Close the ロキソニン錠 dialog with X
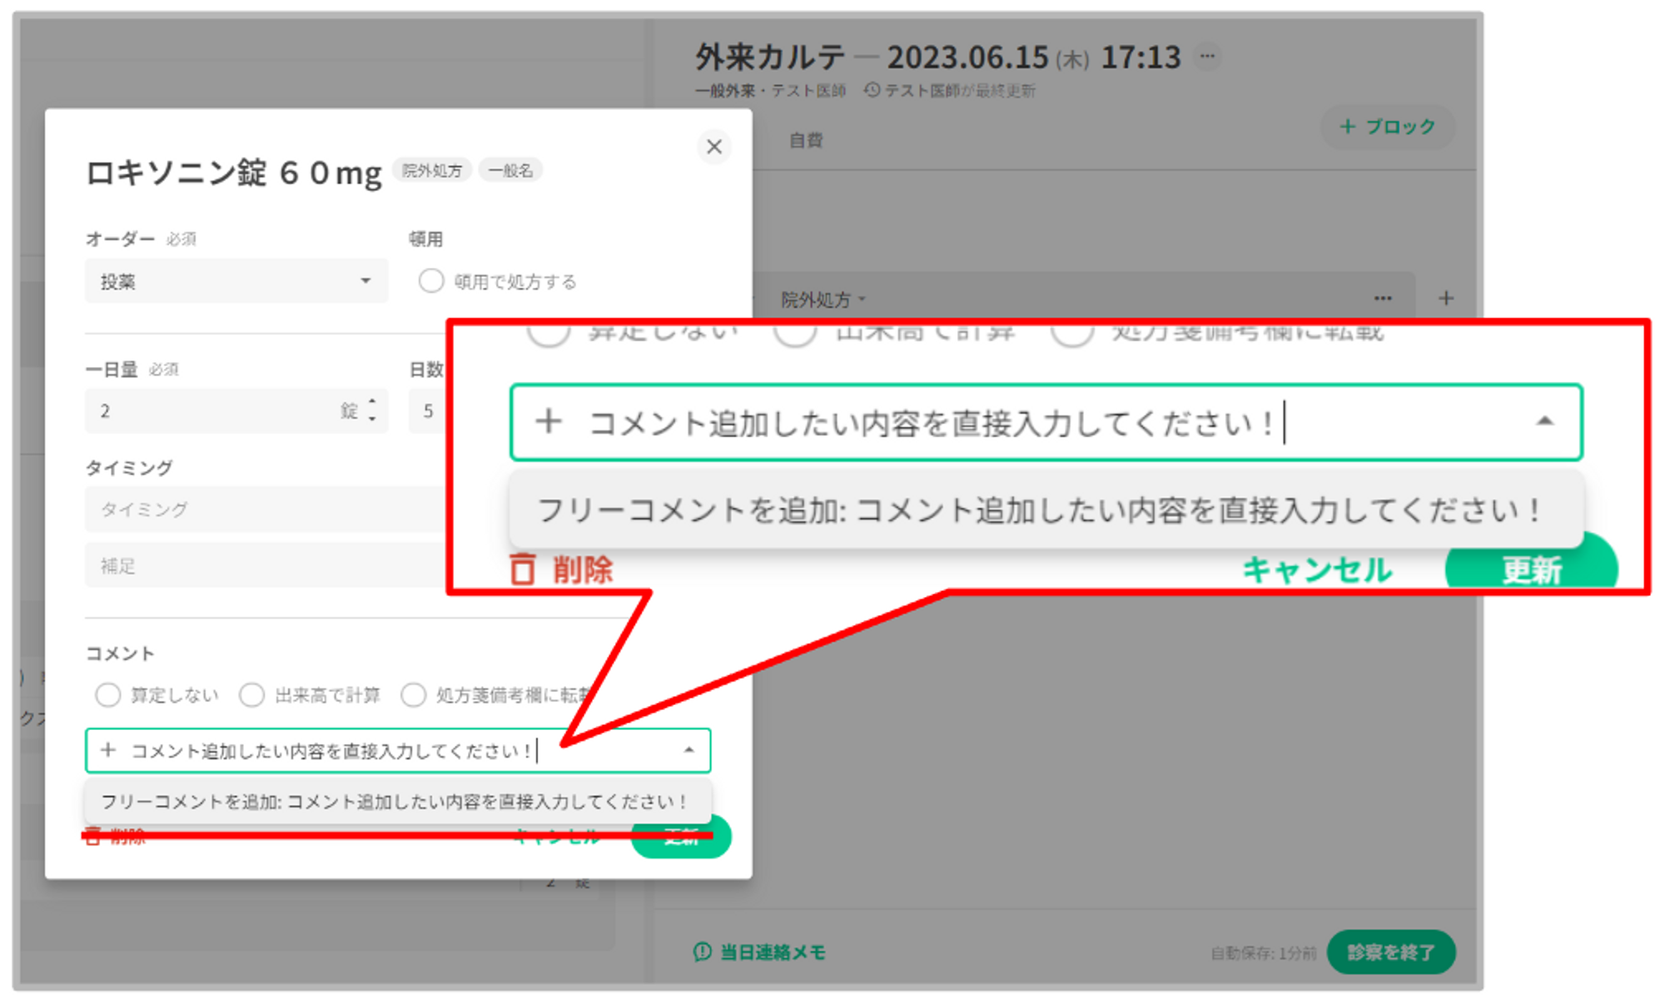 (713, 147)
